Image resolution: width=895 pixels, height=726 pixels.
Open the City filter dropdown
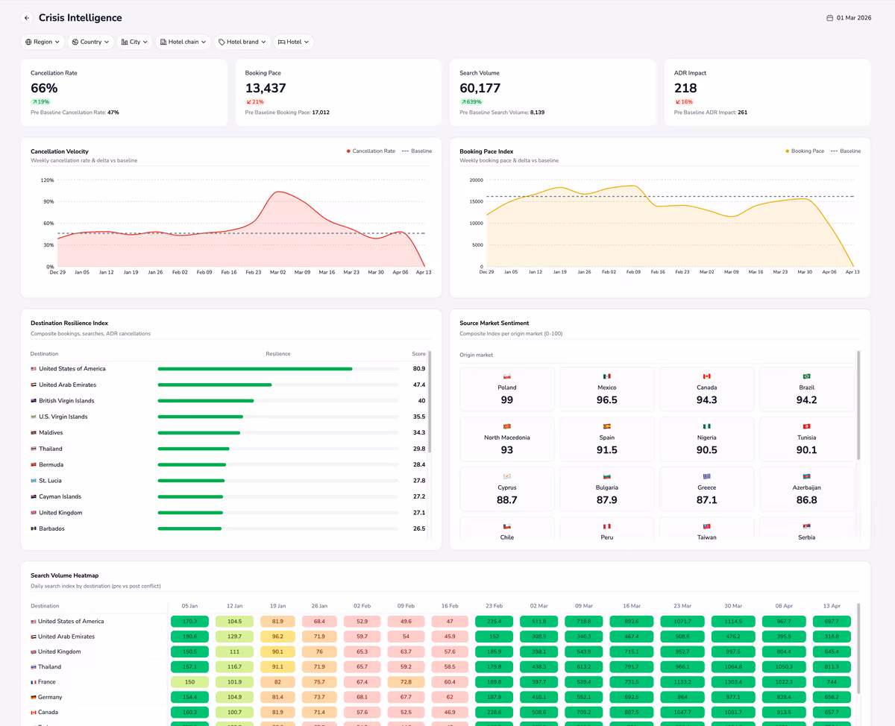pyautogui.click(x=135, y=42)
